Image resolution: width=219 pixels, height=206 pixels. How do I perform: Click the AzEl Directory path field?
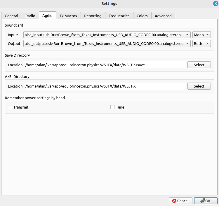coord(105,86)
